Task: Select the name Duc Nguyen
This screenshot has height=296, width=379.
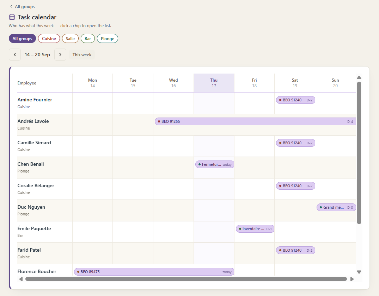Action: pyautogui.click(x=31, y=207)
